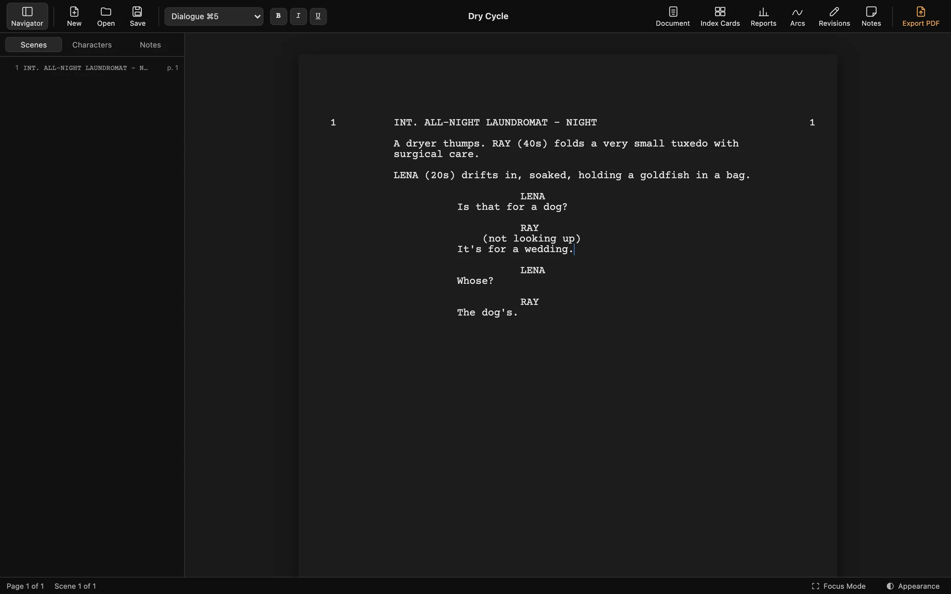This screenshot has height=594, width=951.
Task: Toggle the Navigator sidebar panel
Action: (27, 16)
